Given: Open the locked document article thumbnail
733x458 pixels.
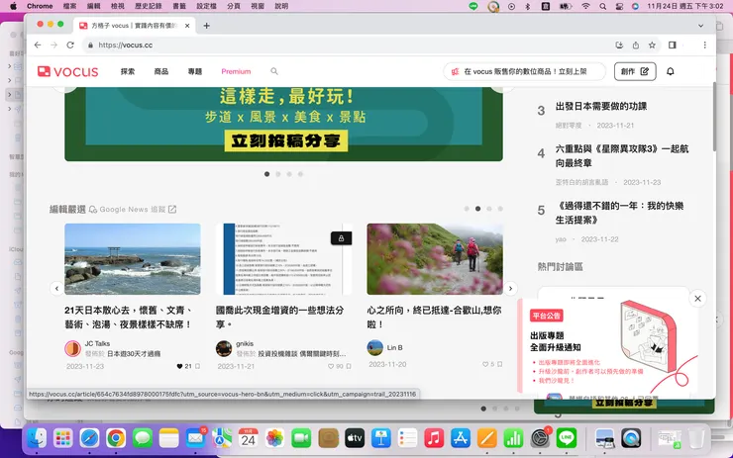Looking at the screenshot, I should coord(283,259).
